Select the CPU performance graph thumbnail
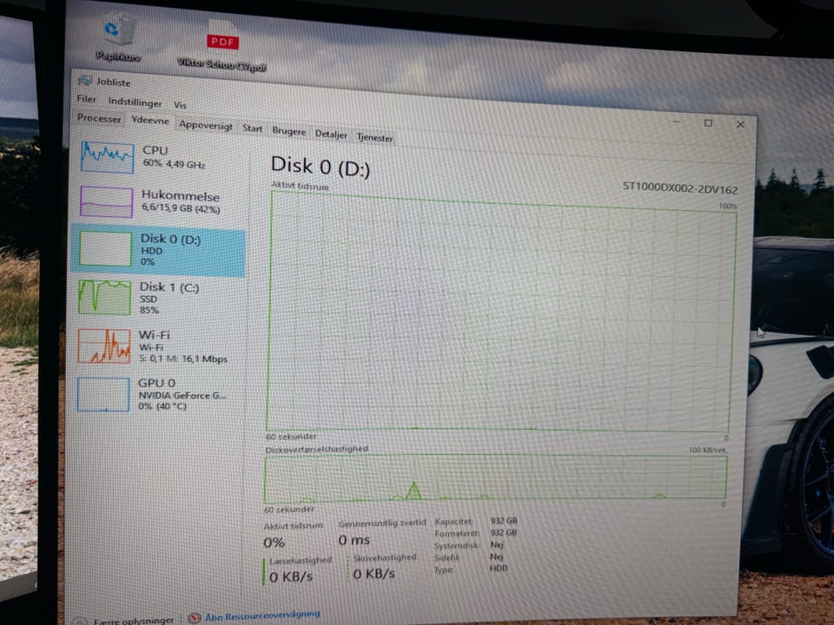The image size is (834, 625). (107, 157)
